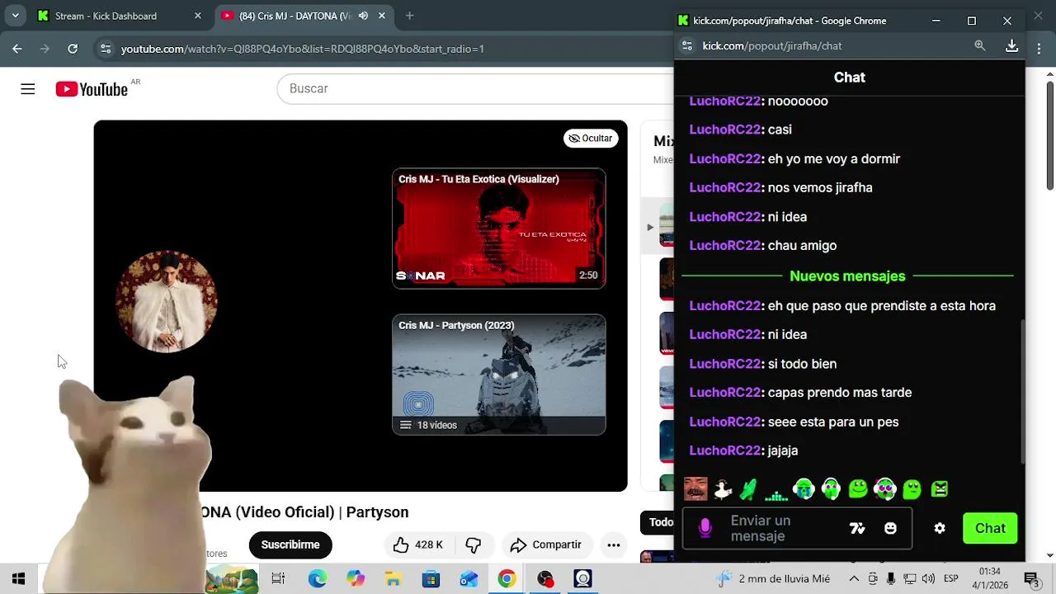
Task: Open the three-dot more actions menu
Action: (x=614, y=544)
